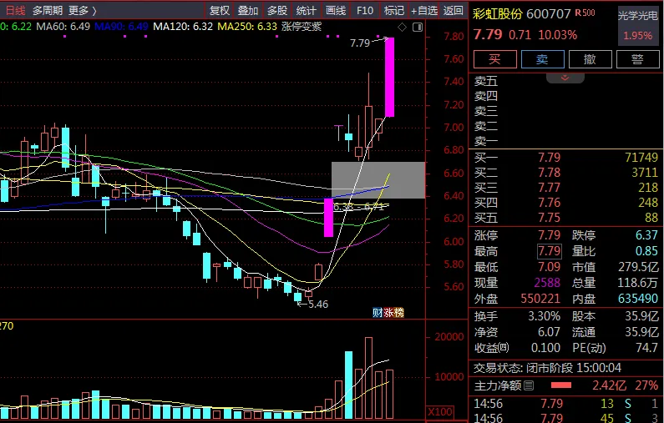Screen dimensions: 664x423
Task: Open F10 company information
Action: tap(365, 10)
